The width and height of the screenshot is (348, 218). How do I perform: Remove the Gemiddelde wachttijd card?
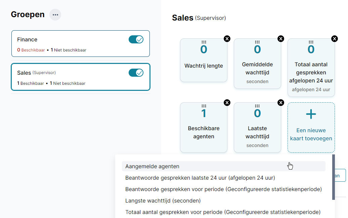[x=281, y=39]
